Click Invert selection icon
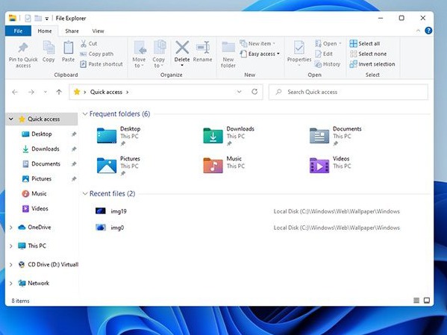The width and height of the screenshot is (447, 335). 353,64
